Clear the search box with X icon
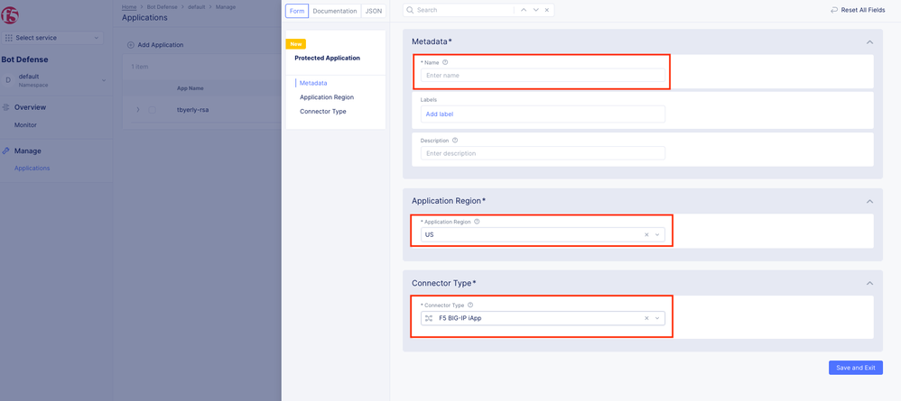The image size is (901, 401). tap(546, 10)
